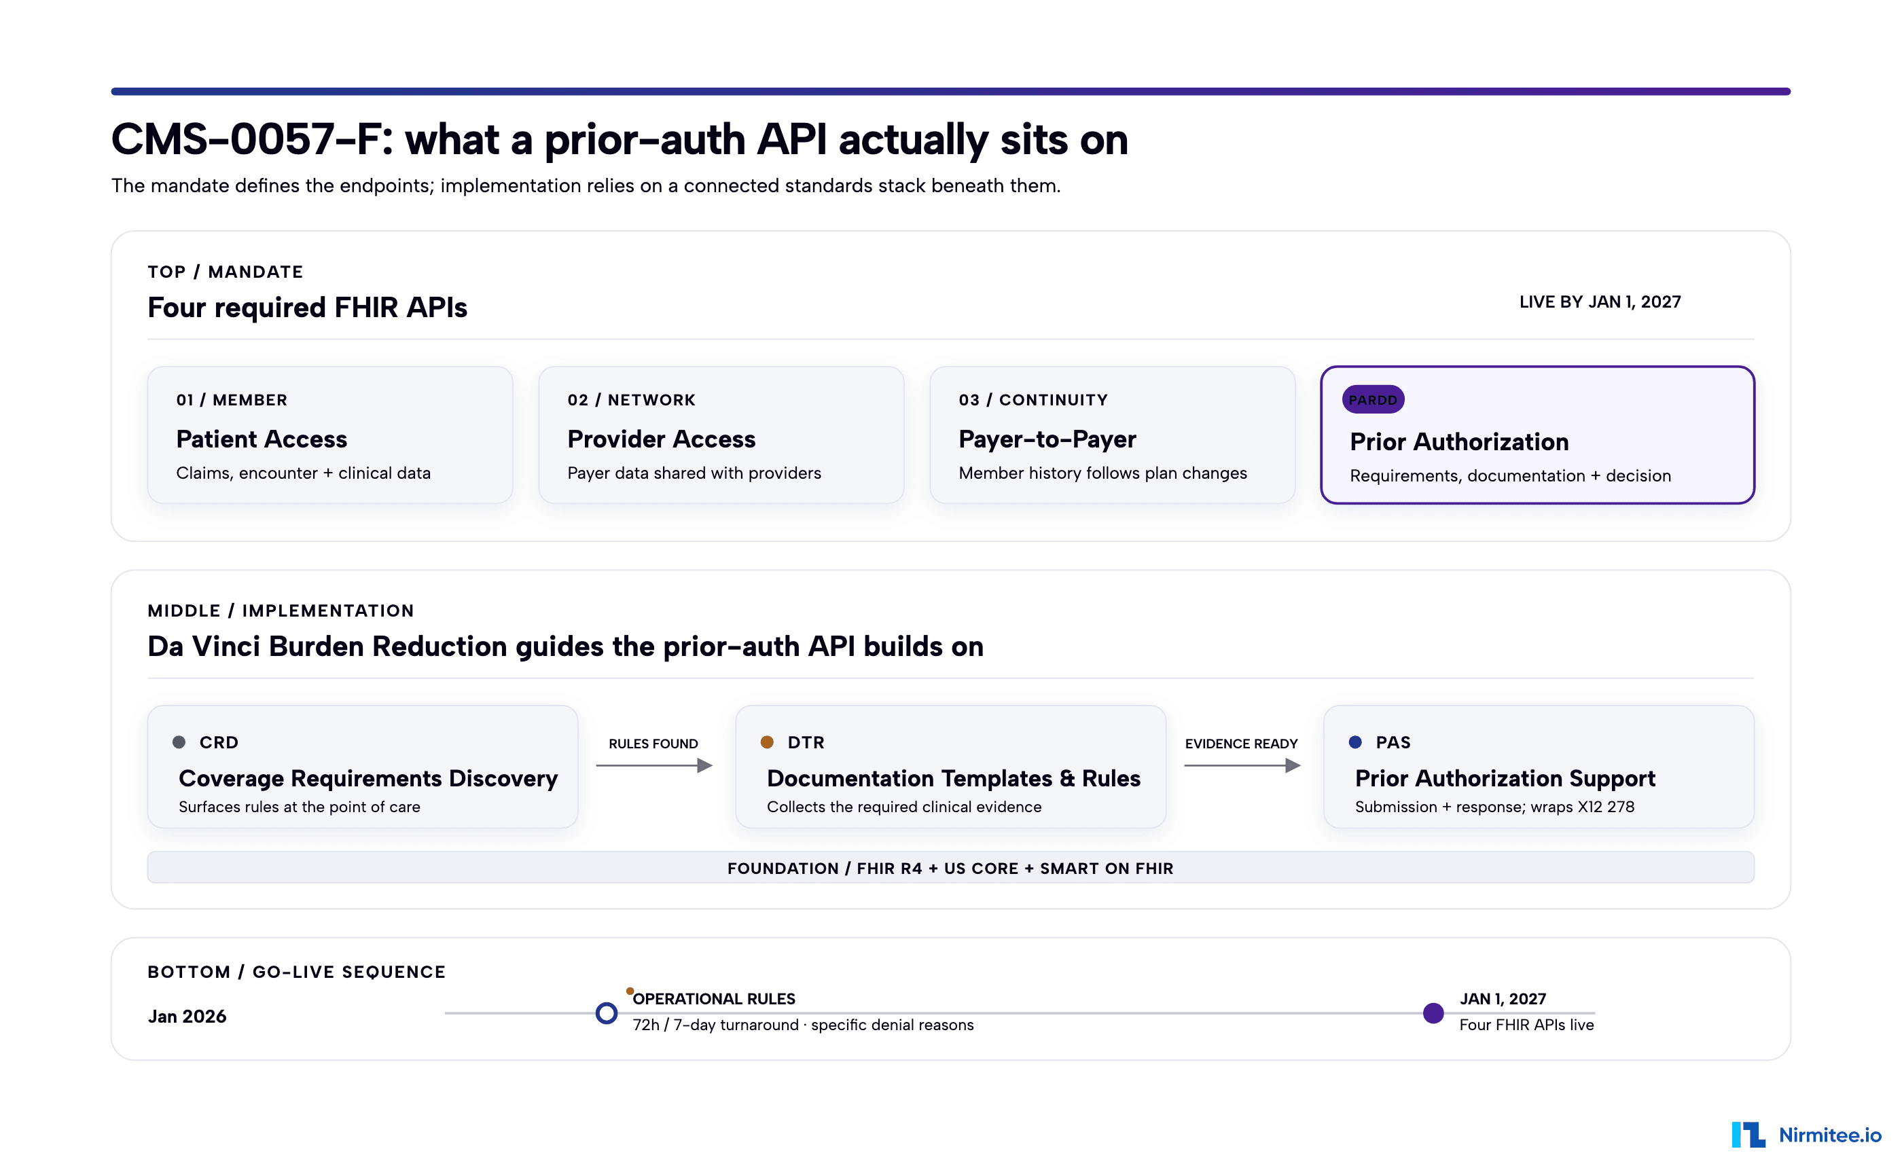Viewport: 1902px width, 1168px height.
Task: Select the PARDD purple badge
Action: point(1373,399)
